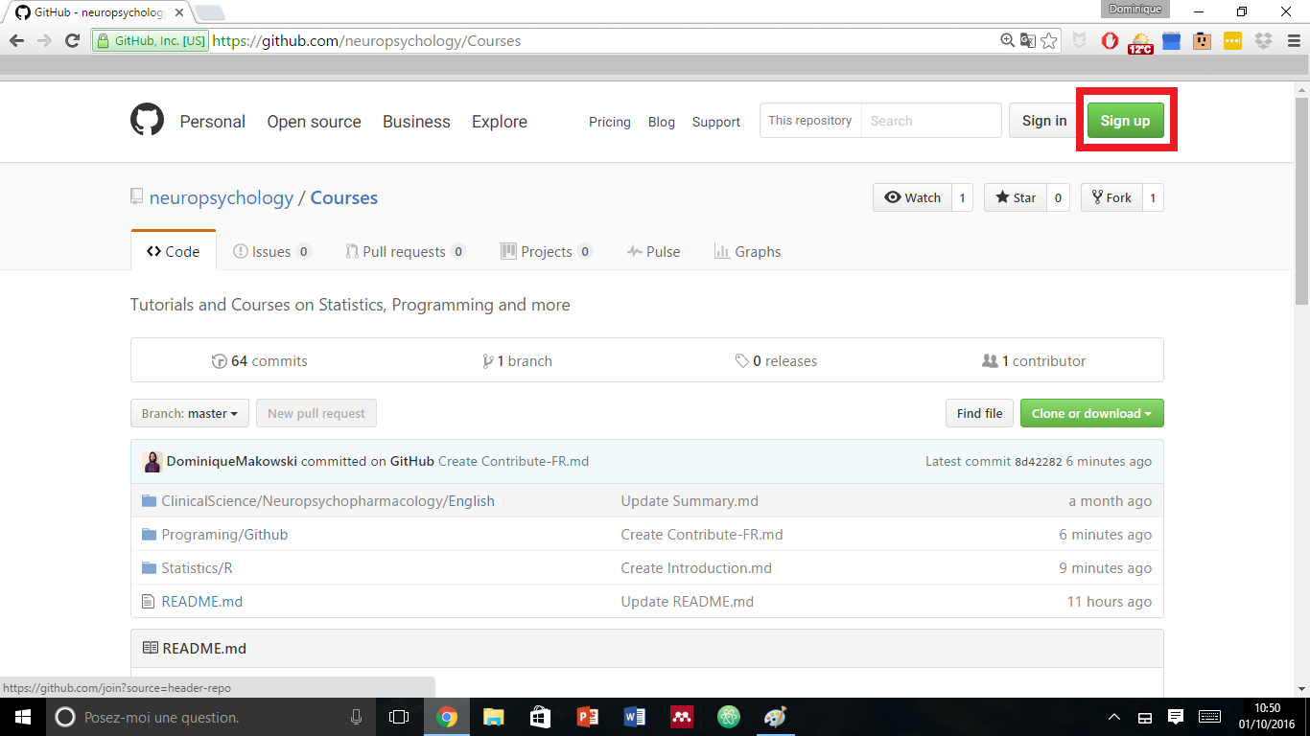Open the Pricing link
The height and width of the screenshot is (736, 1310).
point(610,122)
